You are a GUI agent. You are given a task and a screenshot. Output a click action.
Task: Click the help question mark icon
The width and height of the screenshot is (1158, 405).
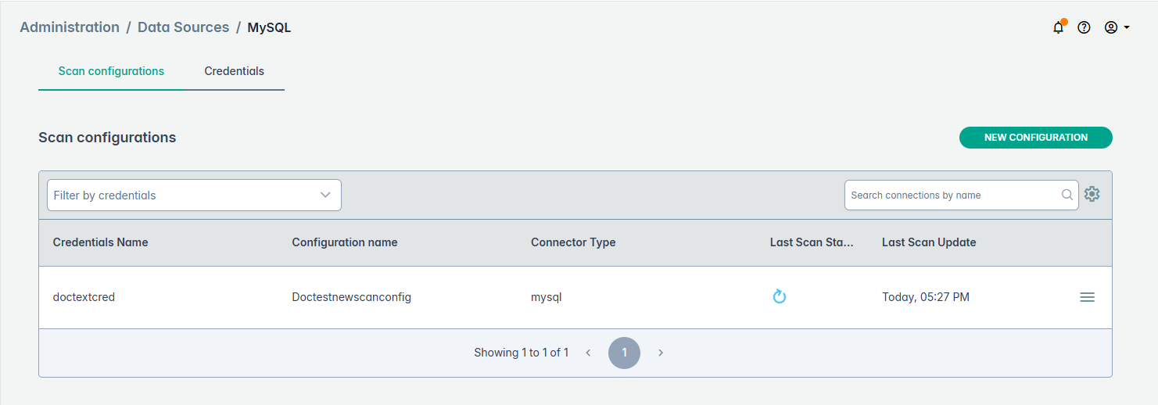tap(1084, 27)
